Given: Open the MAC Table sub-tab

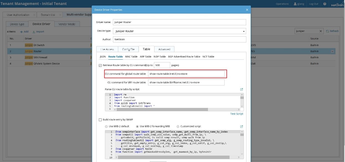Looking at the screenshot, I should pos(131,57).
